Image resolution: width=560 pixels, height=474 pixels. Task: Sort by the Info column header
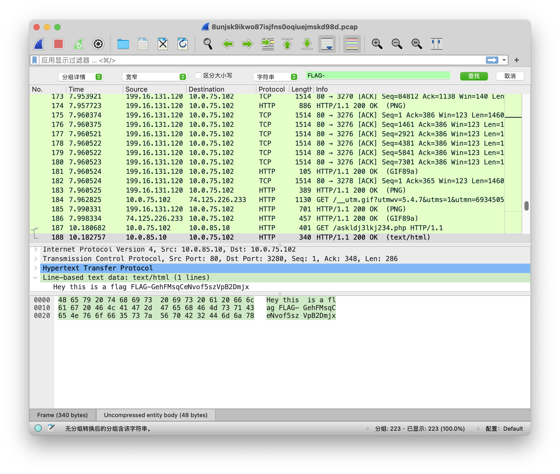(409, 89)
